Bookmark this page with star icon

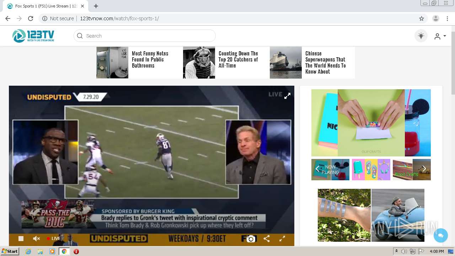pos(422,18)
